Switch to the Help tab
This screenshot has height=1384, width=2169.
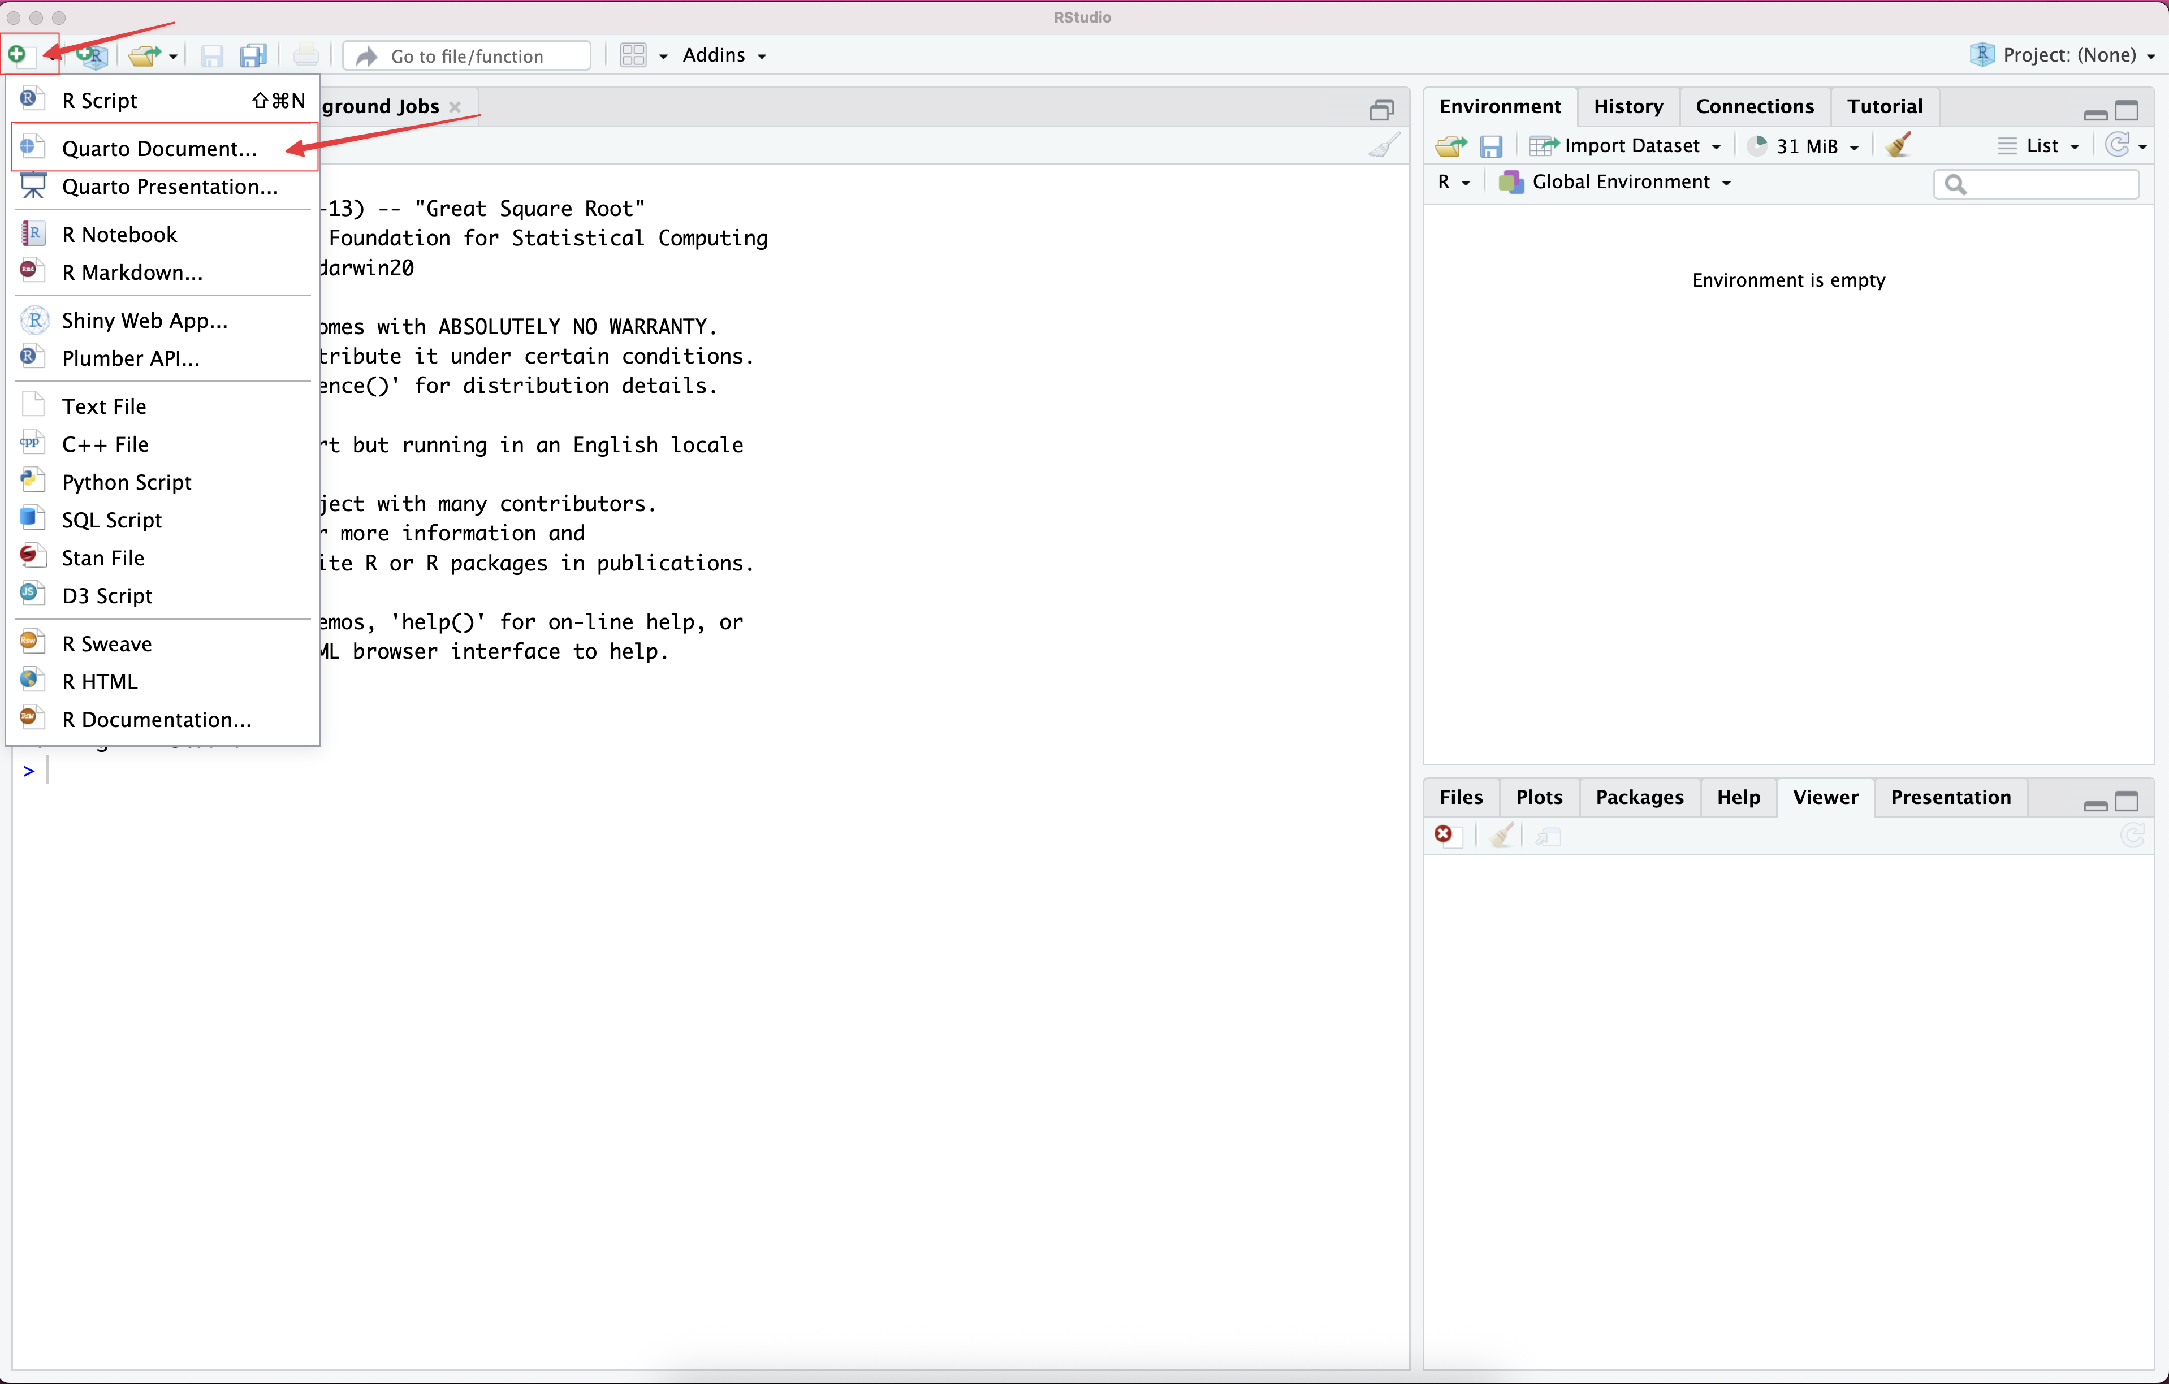(x=1738, y=797)
